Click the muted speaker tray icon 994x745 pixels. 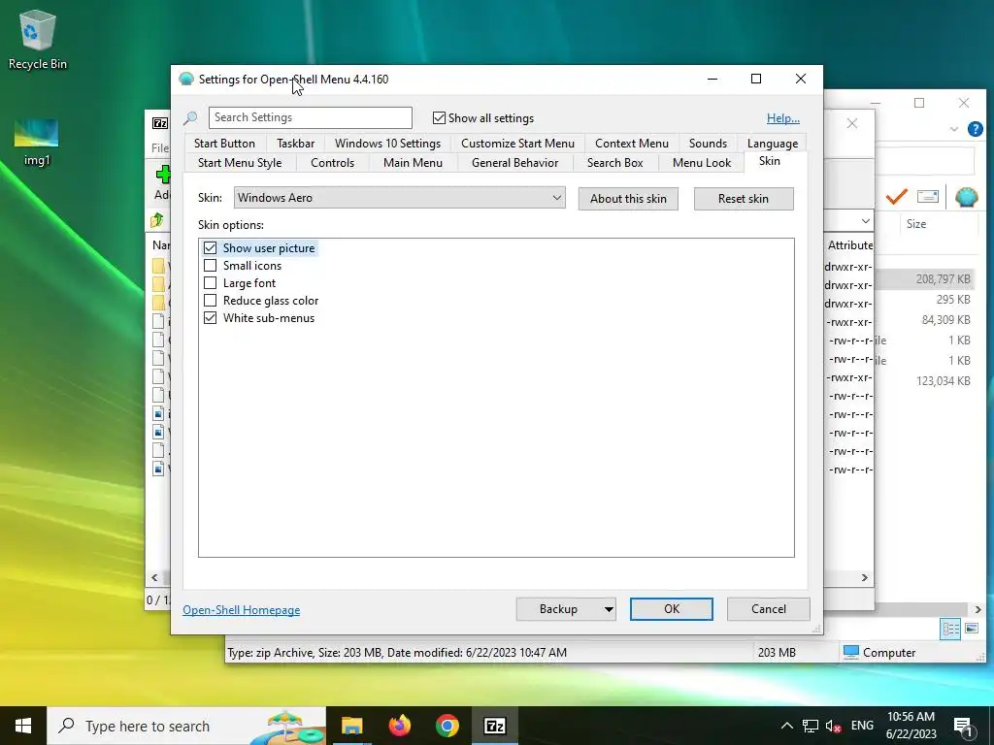click(x=833, y=726)
